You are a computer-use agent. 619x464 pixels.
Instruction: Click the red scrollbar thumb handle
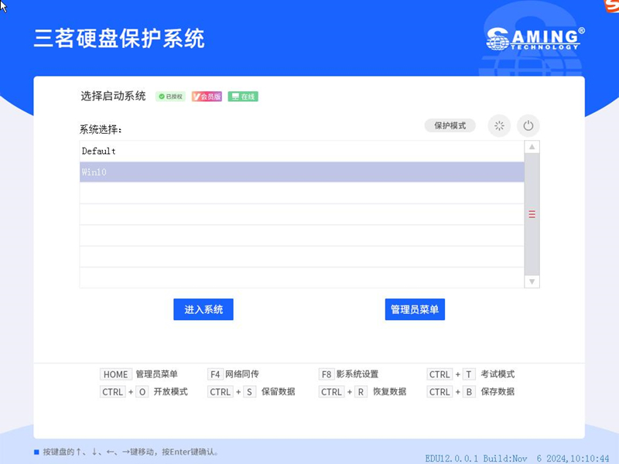coord(532,214)
